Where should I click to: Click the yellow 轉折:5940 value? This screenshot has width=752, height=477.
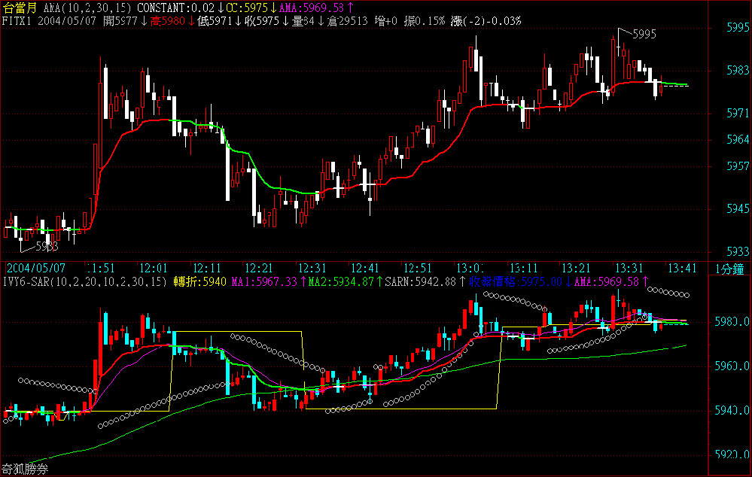199,281
